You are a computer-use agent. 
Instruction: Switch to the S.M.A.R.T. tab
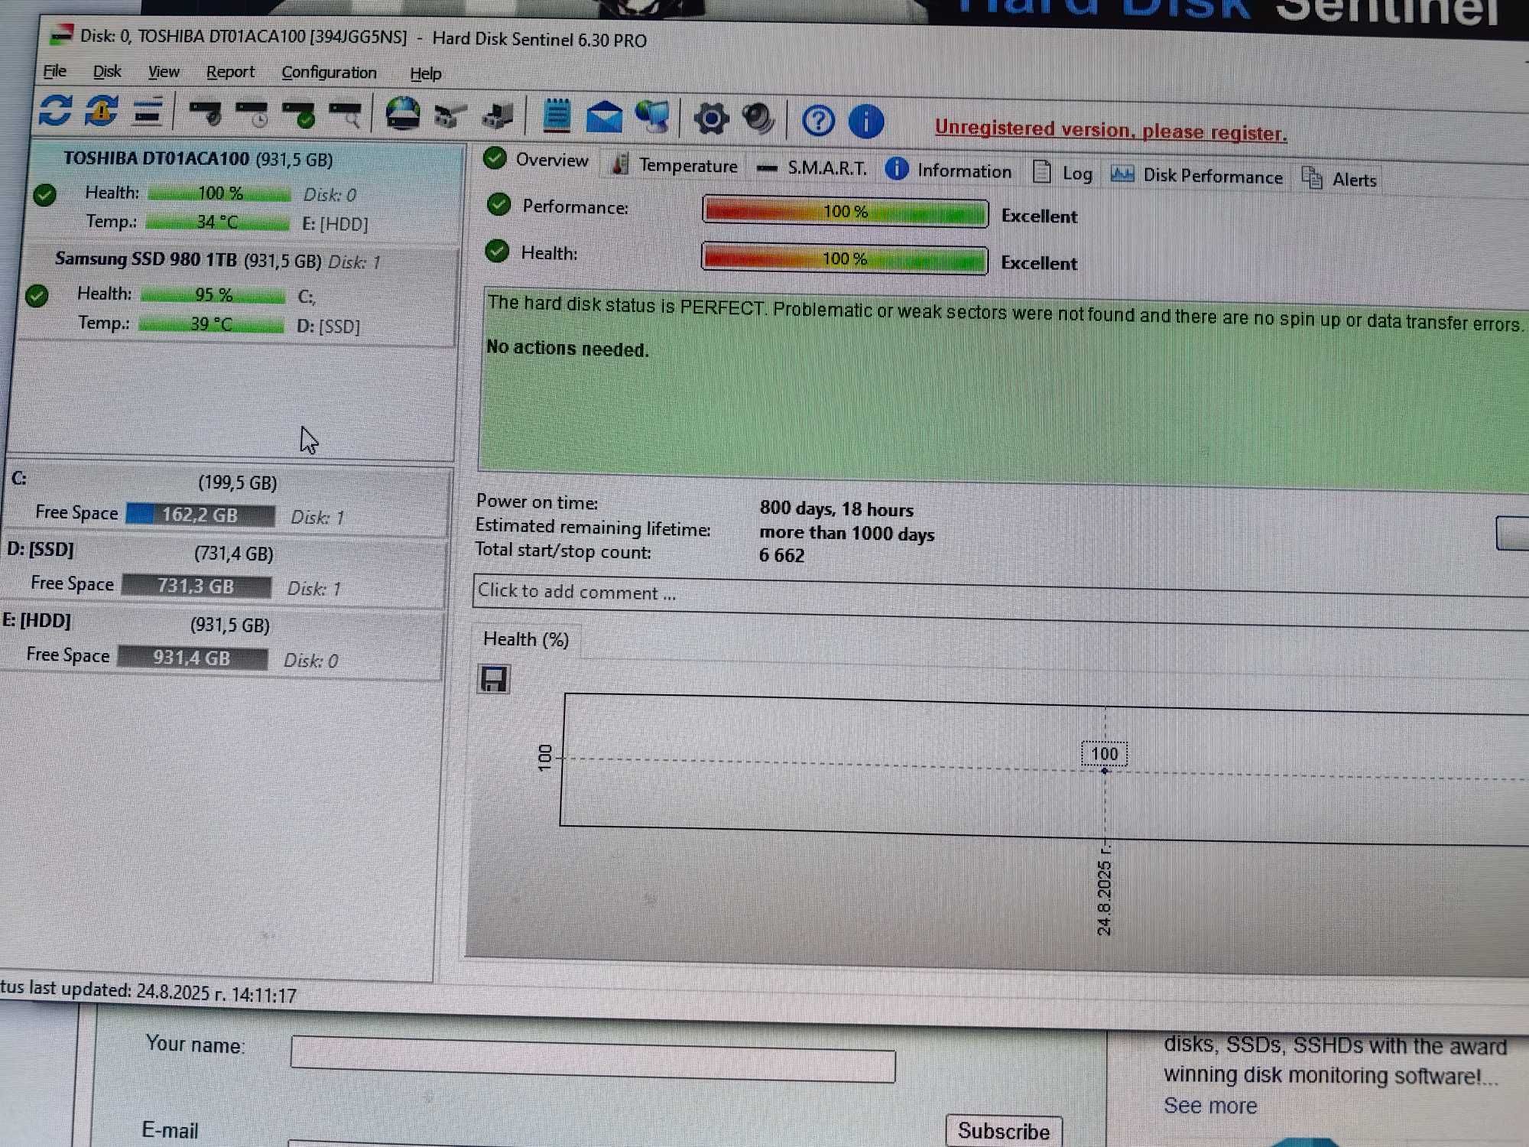point(812,168)
